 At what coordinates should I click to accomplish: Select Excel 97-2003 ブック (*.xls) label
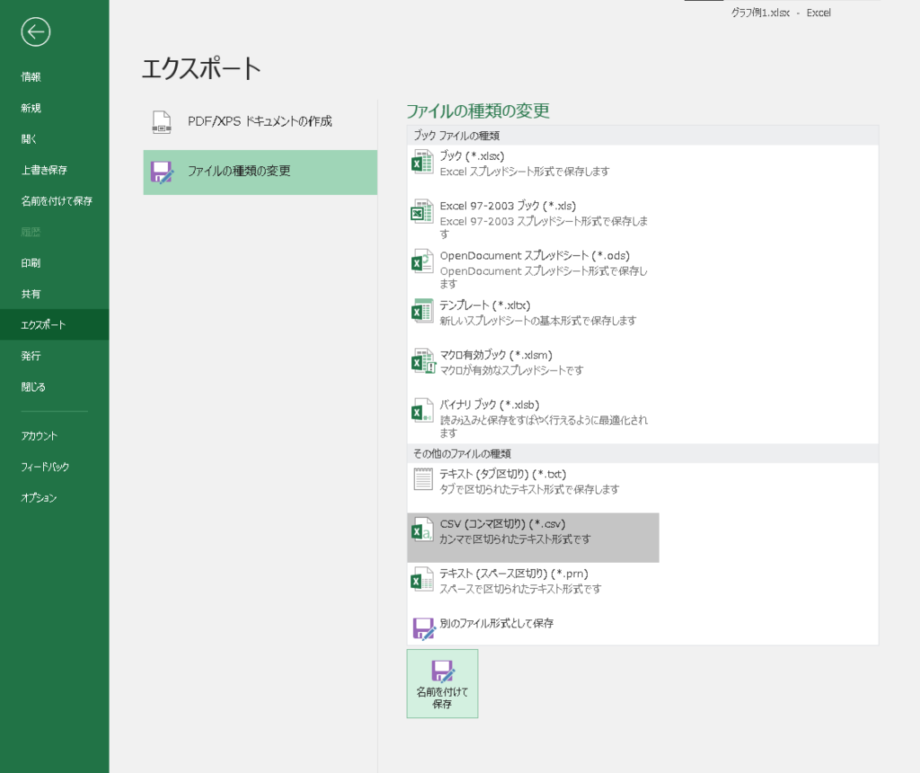point(509,206)
